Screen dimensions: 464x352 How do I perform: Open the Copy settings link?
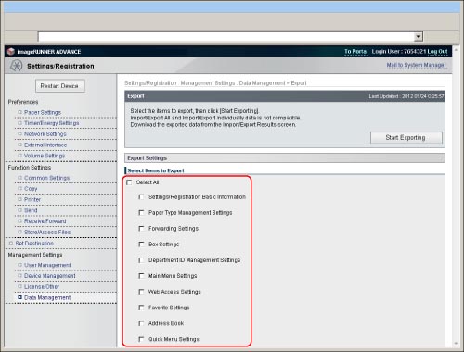pos(31,189)
